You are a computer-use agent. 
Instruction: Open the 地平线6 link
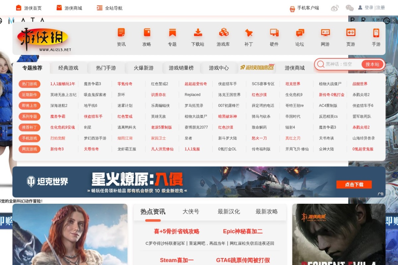tap(91, 106)
